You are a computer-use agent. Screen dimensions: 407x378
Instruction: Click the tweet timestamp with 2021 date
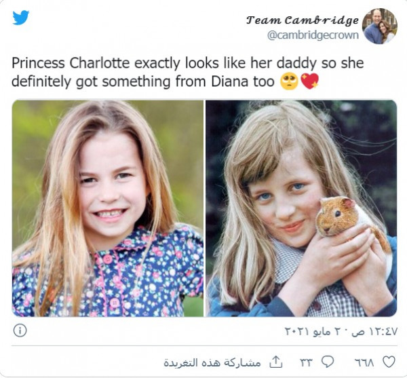click(341, 331)
